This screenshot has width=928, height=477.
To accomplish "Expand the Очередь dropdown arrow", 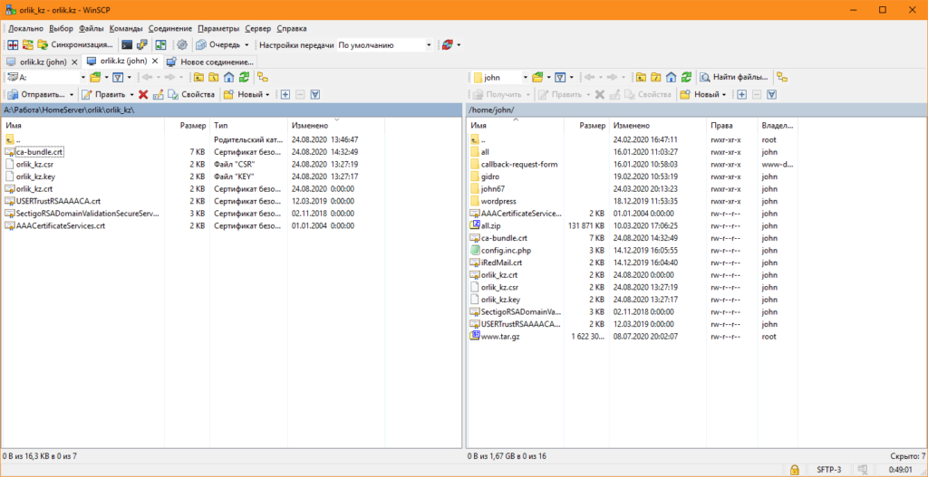I will point(246,44).
